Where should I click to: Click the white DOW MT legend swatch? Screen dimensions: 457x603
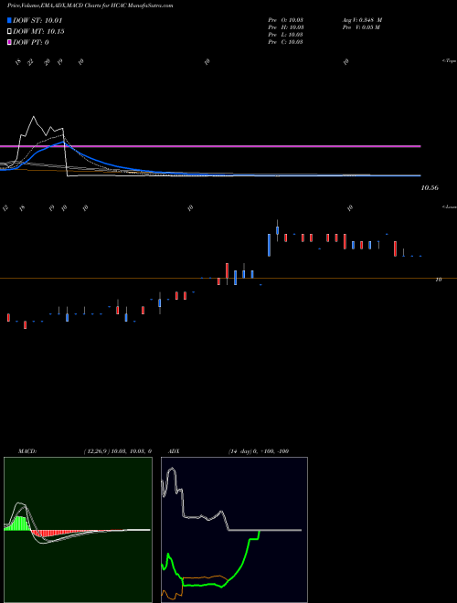click(x=9, y=31)
